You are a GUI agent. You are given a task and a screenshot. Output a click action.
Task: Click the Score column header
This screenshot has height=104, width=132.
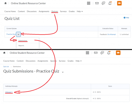click(110, 86)
